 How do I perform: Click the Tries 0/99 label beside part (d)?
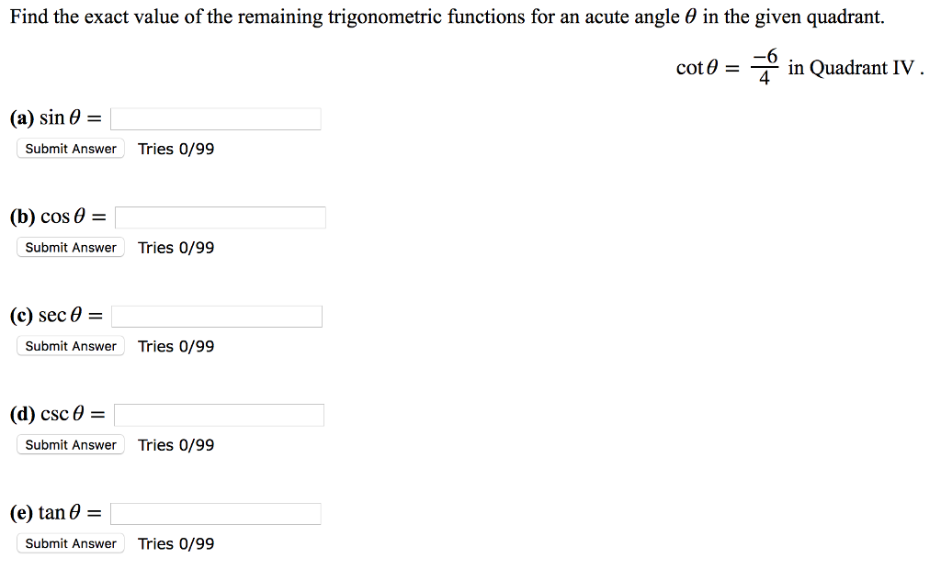click(x=176, y=444)
